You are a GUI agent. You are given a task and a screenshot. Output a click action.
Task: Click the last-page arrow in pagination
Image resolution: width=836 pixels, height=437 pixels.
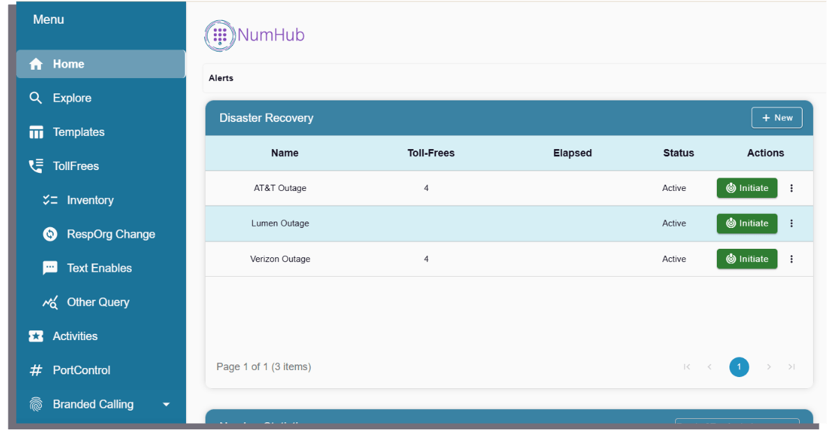(x=791, y=367)
